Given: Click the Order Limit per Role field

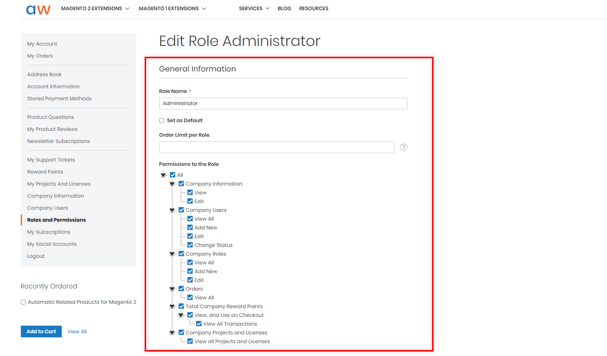Looking at the screenshot, I should coord(277,147).
